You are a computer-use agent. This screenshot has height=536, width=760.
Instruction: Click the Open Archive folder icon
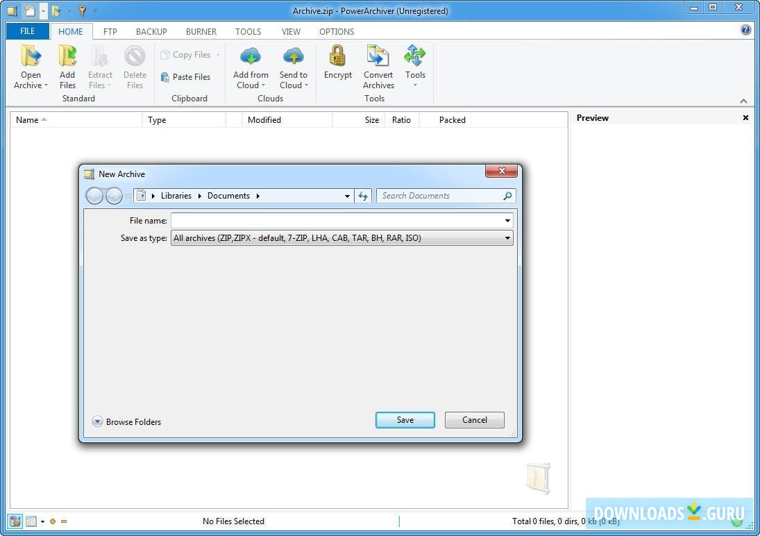[31, 56]
